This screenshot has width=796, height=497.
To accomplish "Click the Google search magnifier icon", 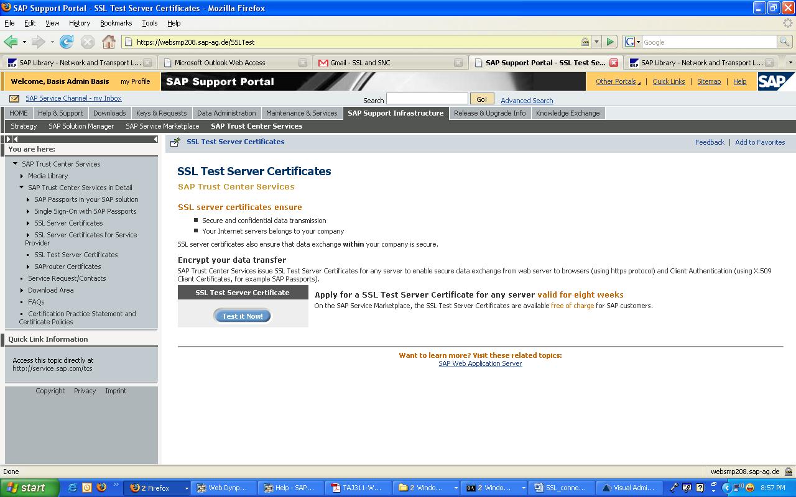I will coord(785,42).
